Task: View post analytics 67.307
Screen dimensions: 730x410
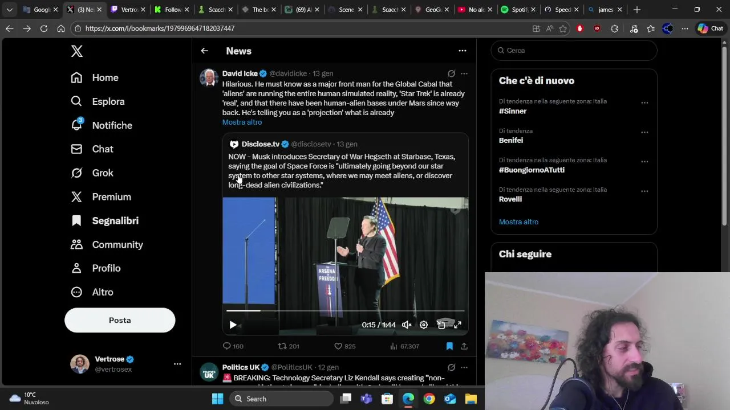Action: click(404, 346)
